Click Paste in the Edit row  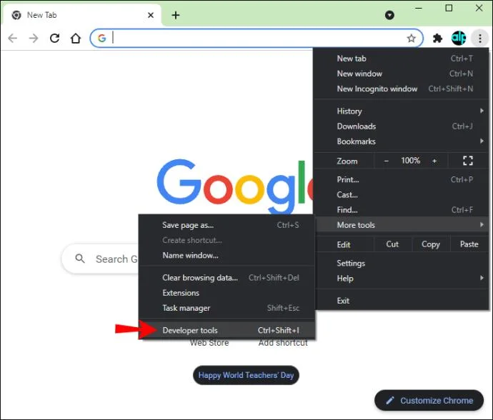pyautogui.click(x=469, y=244)
